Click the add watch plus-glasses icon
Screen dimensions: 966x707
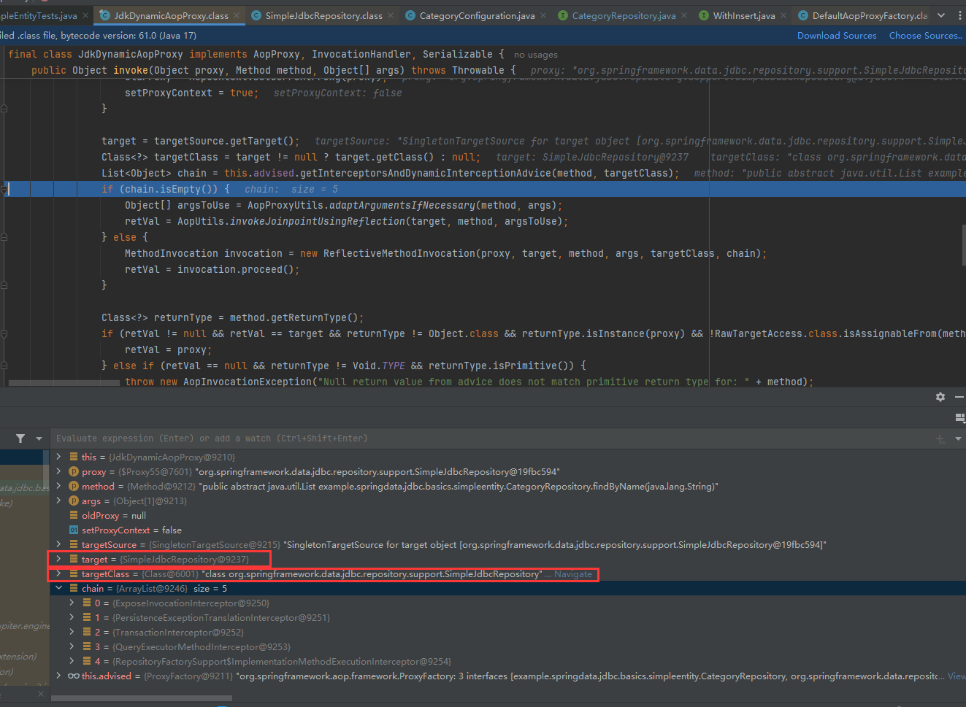[x=940, y=439]
